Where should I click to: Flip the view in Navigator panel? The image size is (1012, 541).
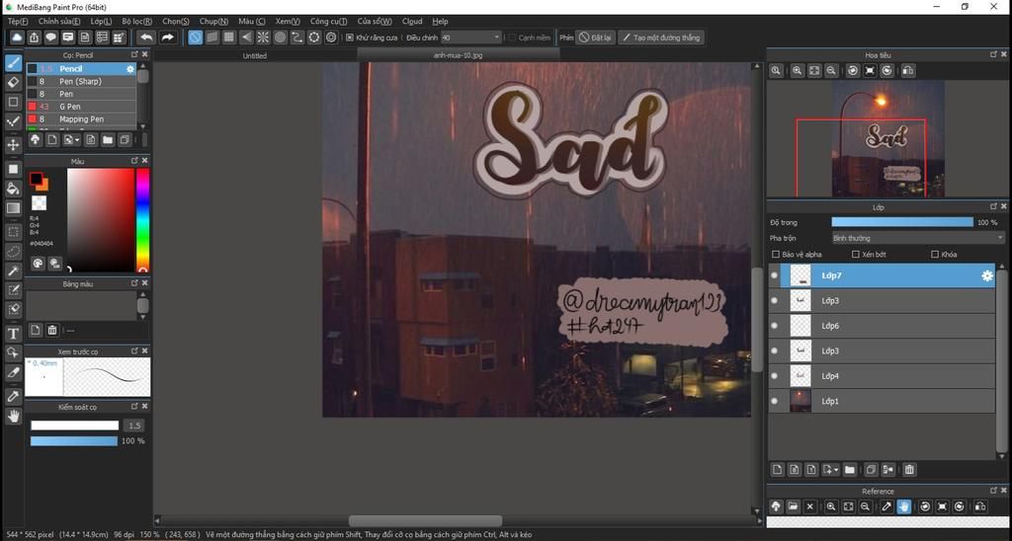tap(907, 71)
